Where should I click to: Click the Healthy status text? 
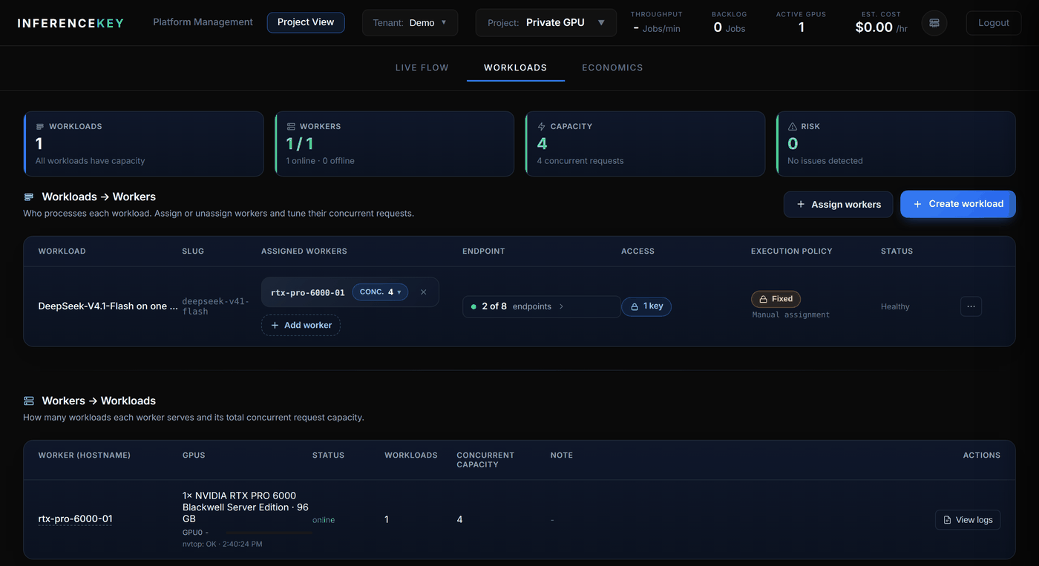[895, 306]
